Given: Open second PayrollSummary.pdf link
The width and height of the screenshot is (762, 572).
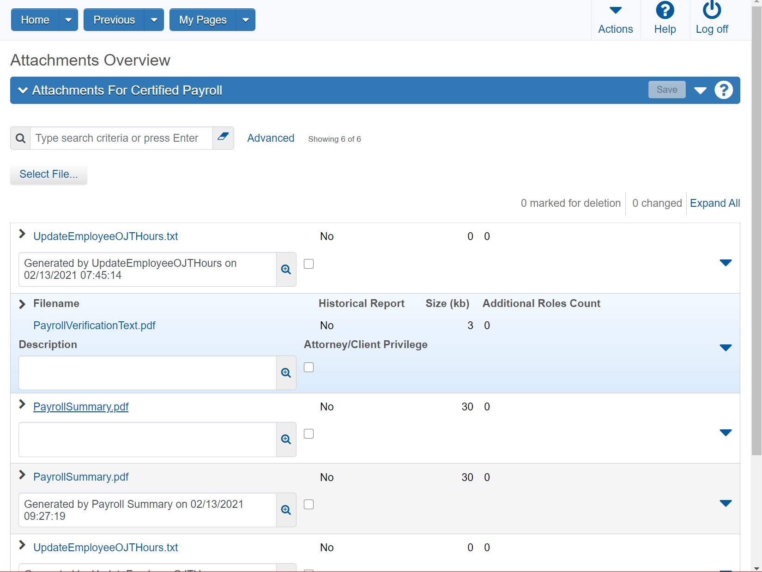Looking at the screenshot, I should coord(81,477).
